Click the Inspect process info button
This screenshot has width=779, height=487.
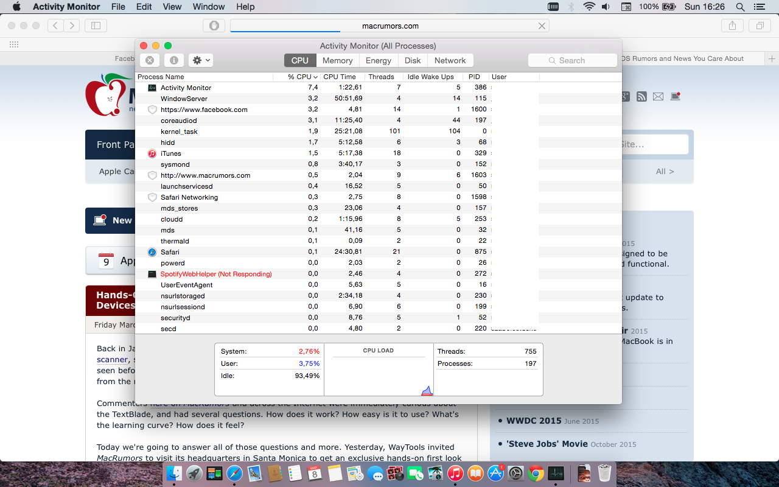coord(174,60)
